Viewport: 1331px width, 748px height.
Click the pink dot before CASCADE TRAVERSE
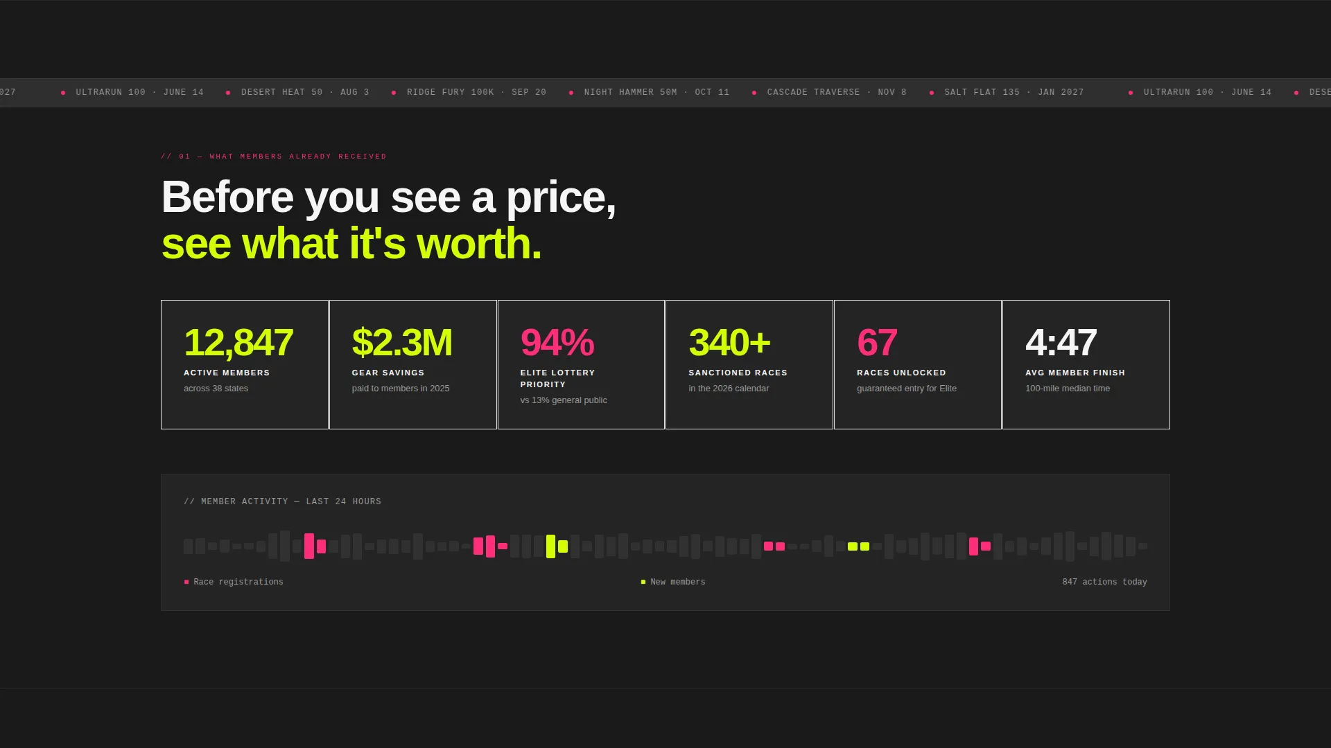coord(754,93)
